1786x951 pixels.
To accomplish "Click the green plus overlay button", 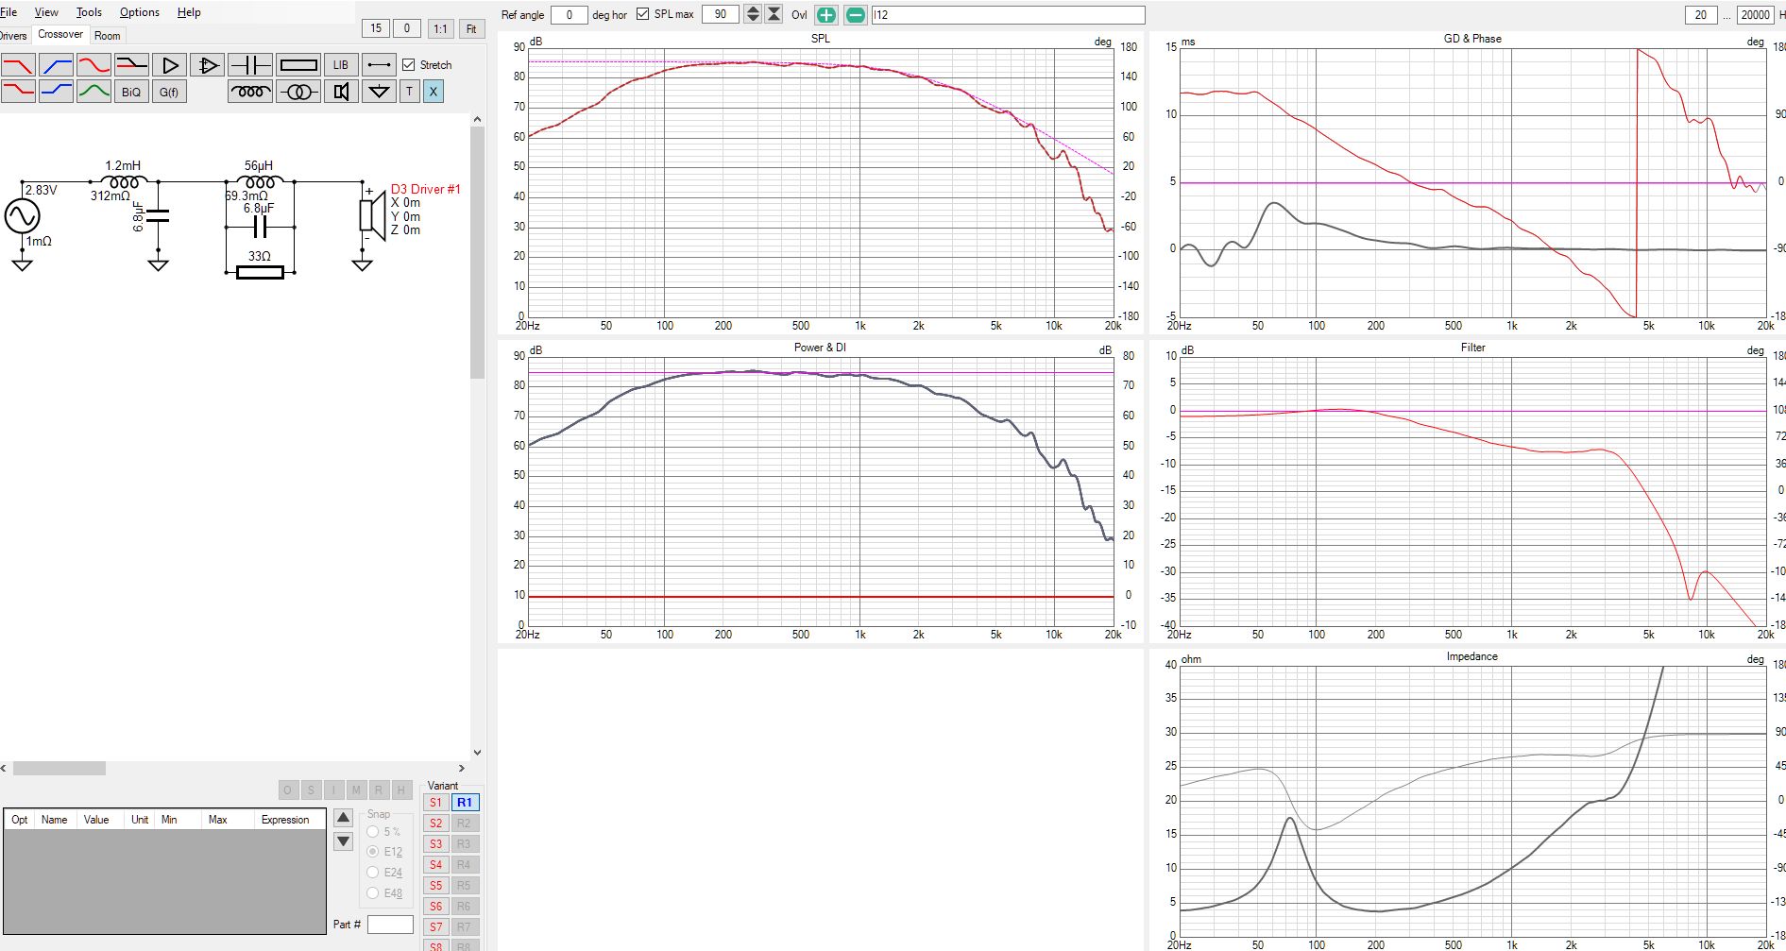I will click(826, 15).
